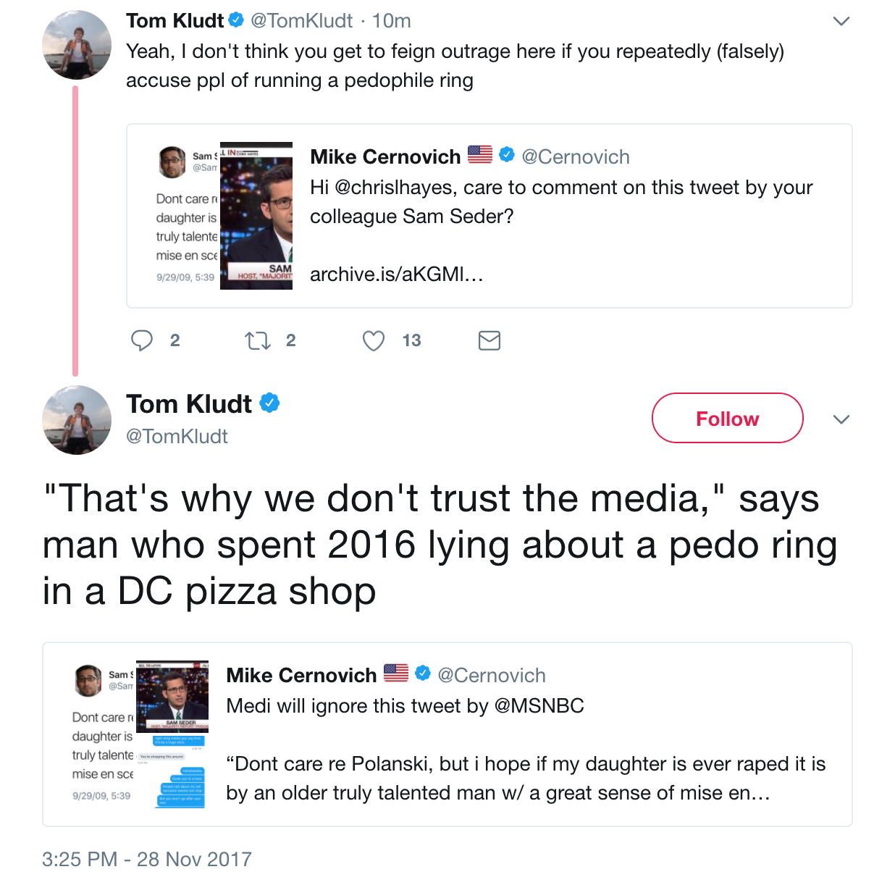The height and width of the screenshot is (885, 895).
Task: Like the first tweet with heart icon
Action: [x=374, y=340]
